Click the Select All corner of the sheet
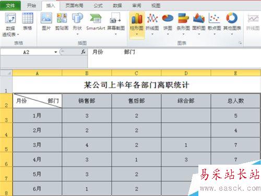 [x=6, y=73]
